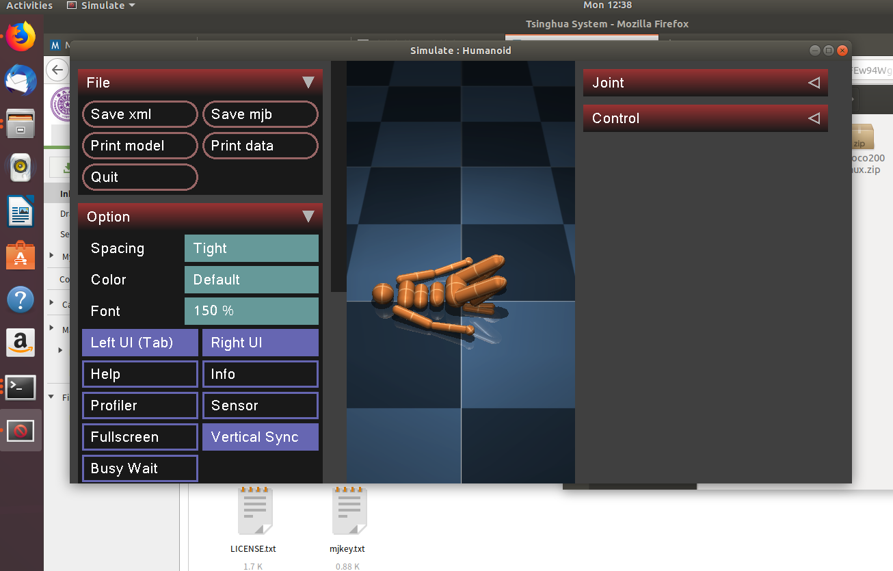Expand the Joint panel
This screenshot has width=893, height=571.
pyautogui.click(x=704, y=82)
